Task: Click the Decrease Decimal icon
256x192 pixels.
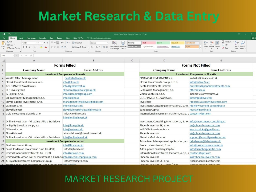Action: (106, 47)
